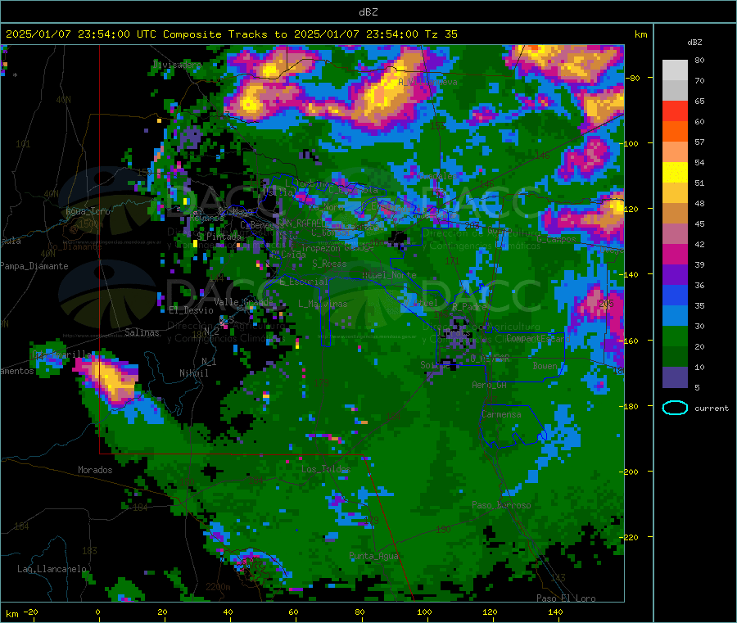This screenshot has height=623, width=737.
Task: Select the bright green 20-30 dBZ swatch
Action: pyautogui.click(x=675, y=336)
